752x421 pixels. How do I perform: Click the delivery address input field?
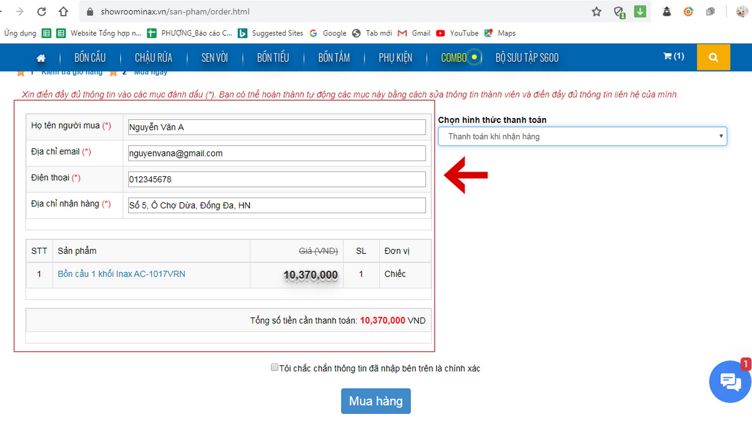point(277,205)
